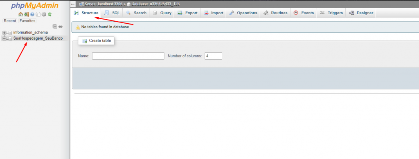419x159 pixels.
Task: Expand the information_schema tree node
Action: [4, 33]
